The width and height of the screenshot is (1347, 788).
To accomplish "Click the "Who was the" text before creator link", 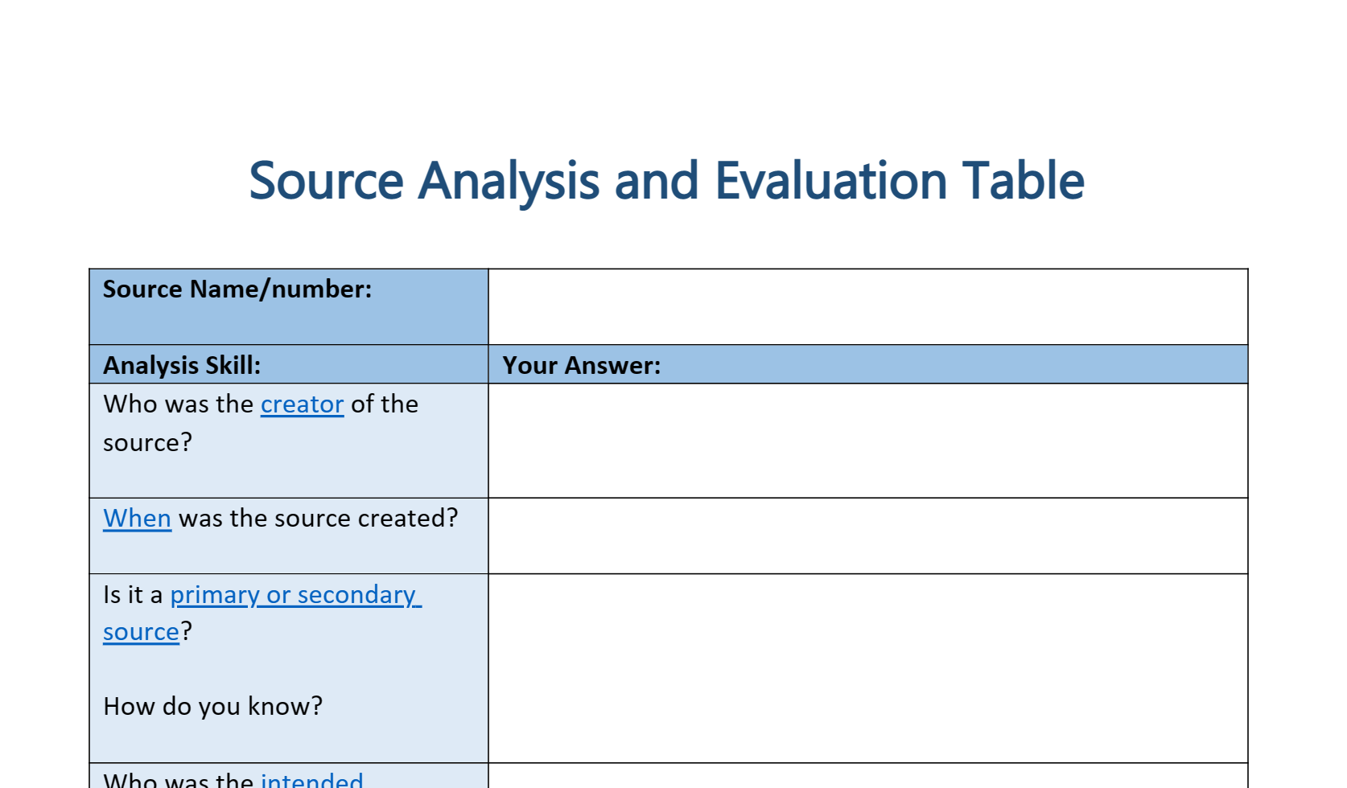I will pos(178,404).
